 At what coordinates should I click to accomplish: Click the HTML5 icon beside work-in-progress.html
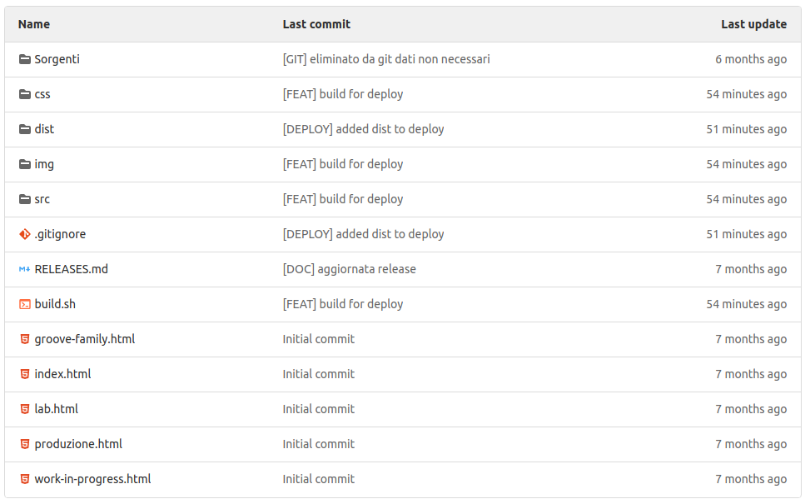pos(25,479)
